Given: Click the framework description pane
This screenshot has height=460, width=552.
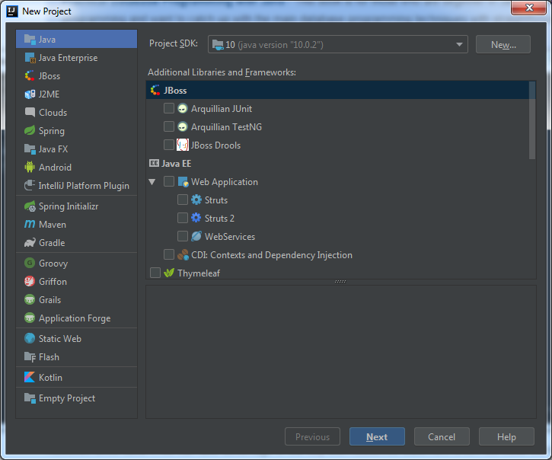Looking at the screenshot, I should [341, 352].
